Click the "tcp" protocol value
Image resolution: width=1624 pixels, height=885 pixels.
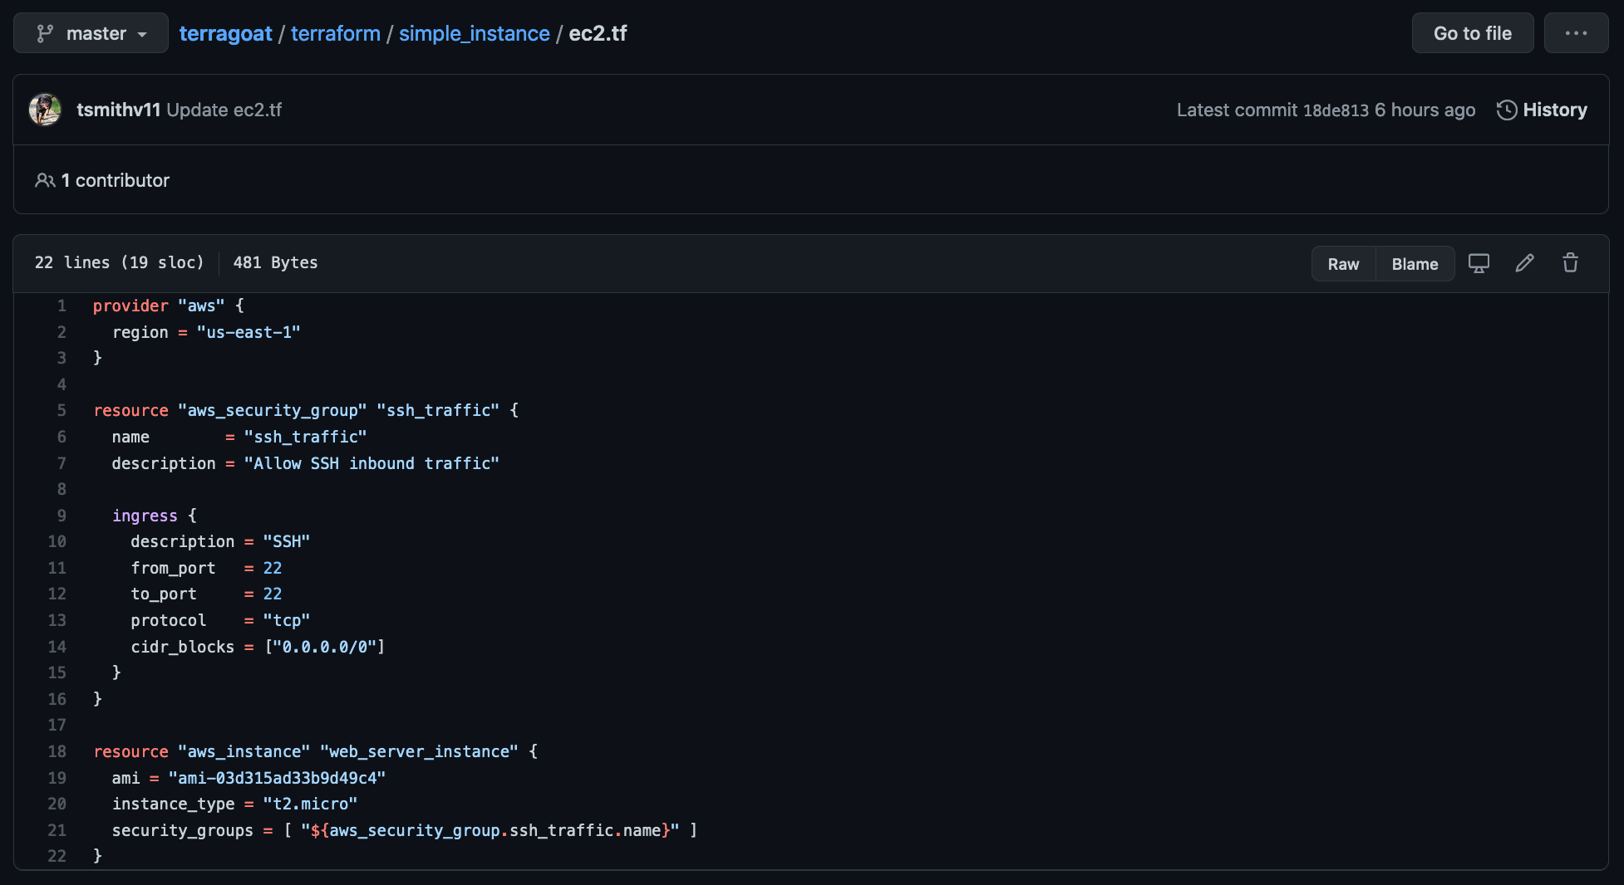pyautogui.click(x=287, y=620)
